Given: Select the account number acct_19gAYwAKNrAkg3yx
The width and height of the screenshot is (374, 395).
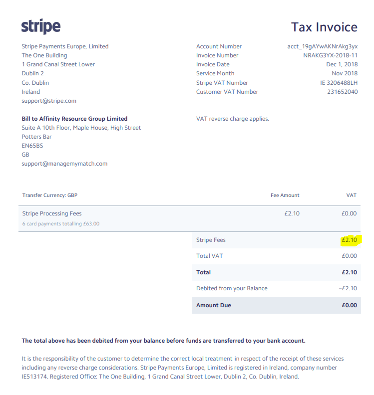Looking at the screenshot, I should [322, 46].
